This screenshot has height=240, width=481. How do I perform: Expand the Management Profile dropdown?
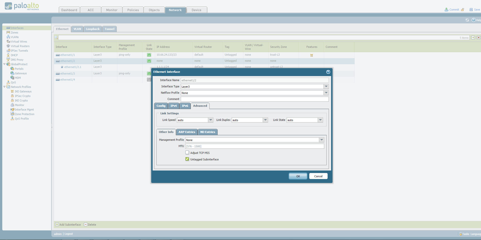(322, 140)
